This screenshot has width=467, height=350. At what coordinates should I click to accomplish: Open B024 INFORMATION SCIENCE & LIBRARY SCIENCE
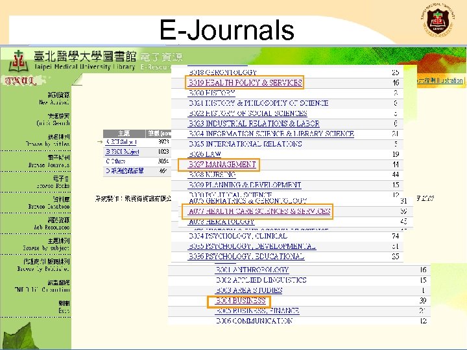coord(271,134)
